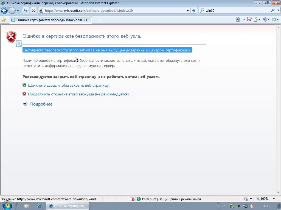This screenshot has height=210, width=281.
Task: Open the Page menu icon
Action: 257,19
